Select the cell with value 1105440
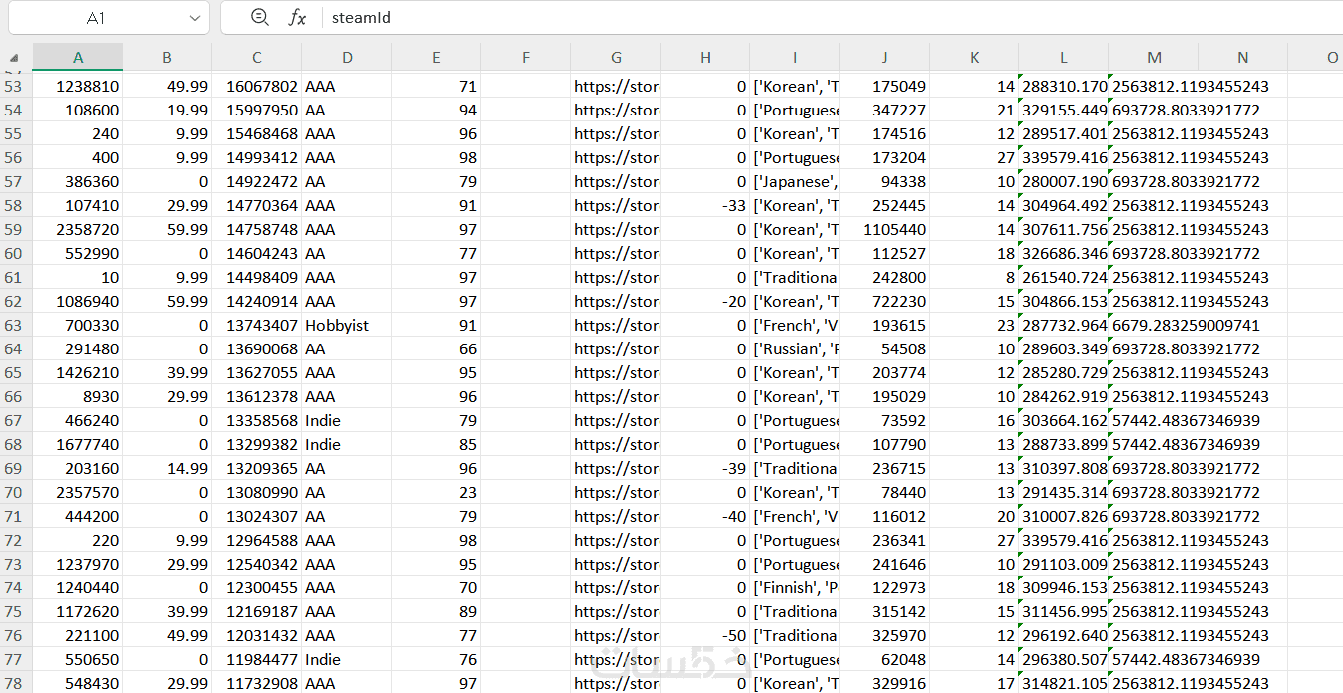The width and height of the screenshot is (1343, 693). tap(885, 230)
